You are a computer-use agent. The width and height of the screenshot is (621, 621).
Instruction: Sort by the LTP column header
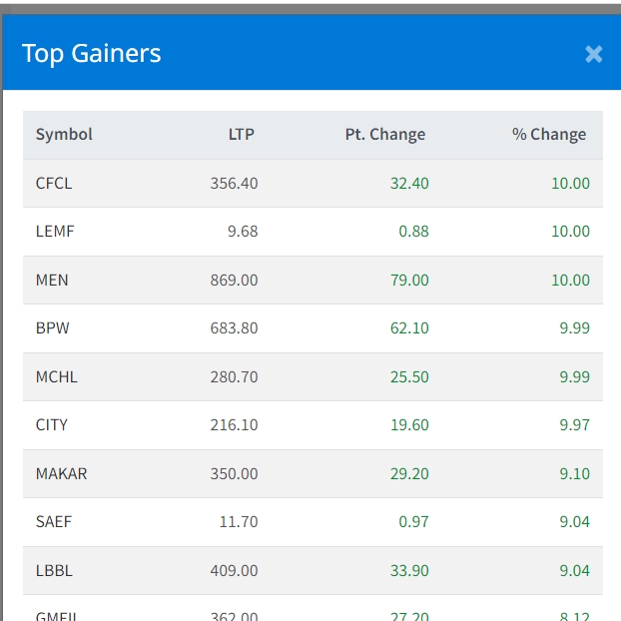[242, 135]
